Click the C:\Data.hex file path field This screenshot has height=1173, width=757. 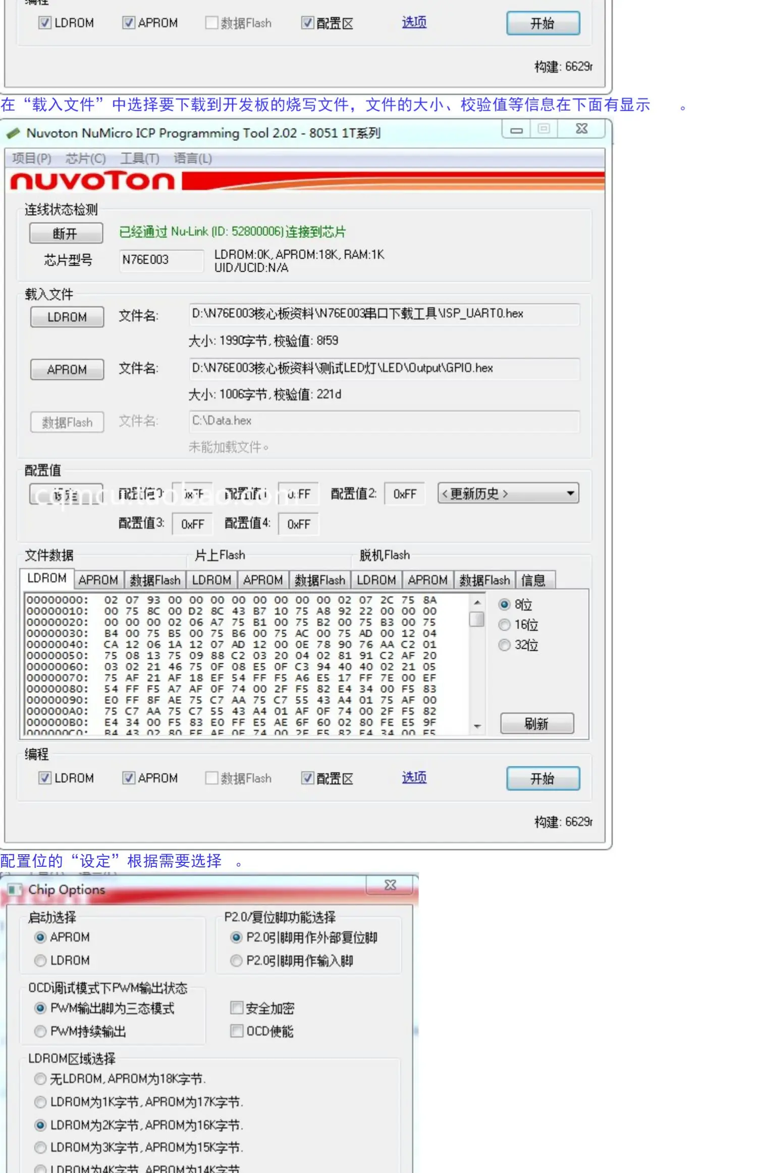tap(385, 421)
